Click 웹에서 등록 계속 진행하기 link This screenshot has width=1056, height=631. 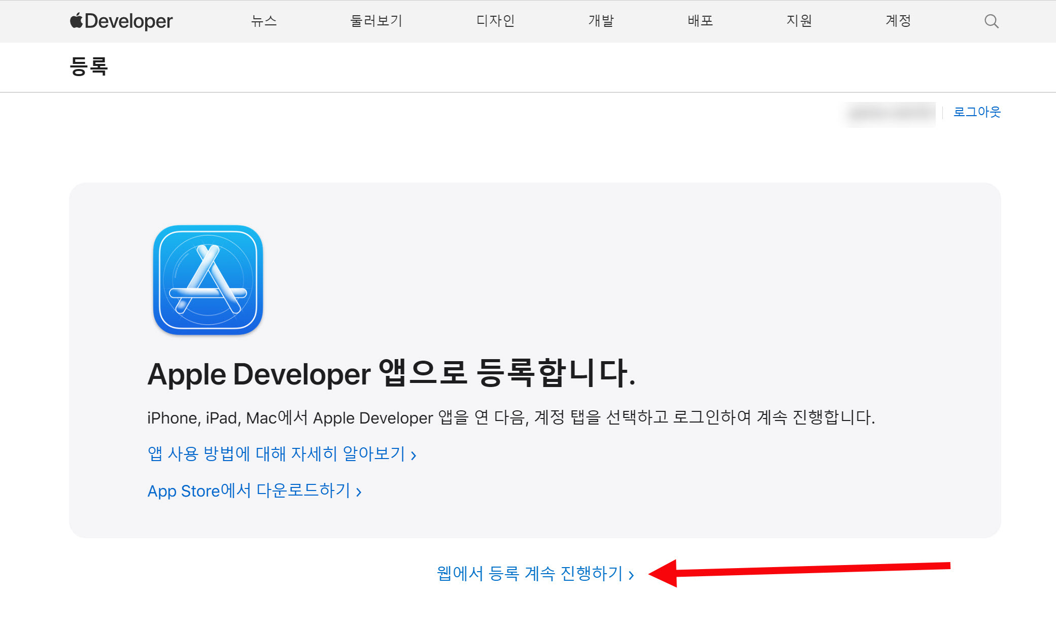click(x=530, y=574)
